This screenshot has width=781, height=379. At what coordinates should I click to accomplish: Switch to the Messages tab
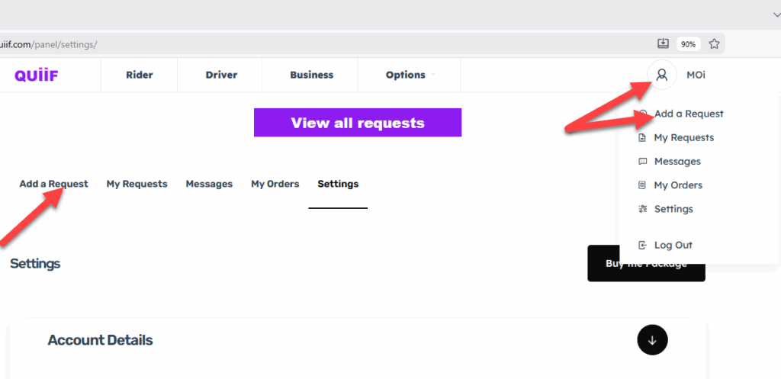[x=209, y=184]
